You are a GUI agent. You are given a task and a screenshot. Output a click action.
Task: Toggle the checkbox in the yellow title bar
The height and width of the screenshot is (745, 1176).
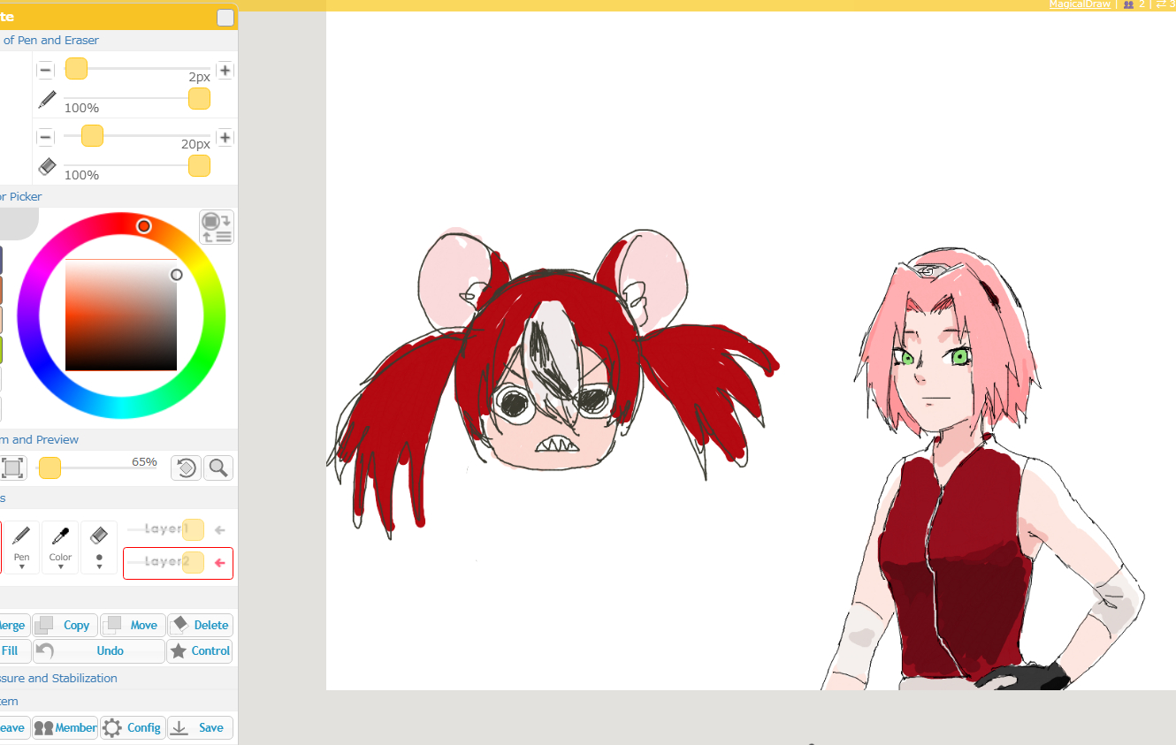(225, 18)
